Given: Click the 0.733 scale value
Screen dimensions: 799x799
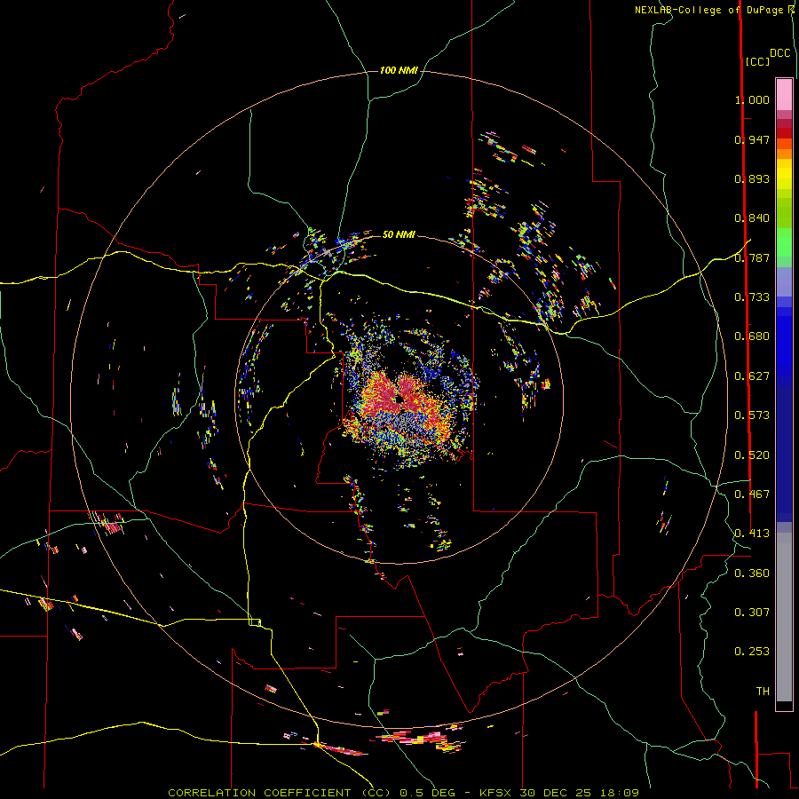Looking at the screenshot, I should click(x=752, y=297).
